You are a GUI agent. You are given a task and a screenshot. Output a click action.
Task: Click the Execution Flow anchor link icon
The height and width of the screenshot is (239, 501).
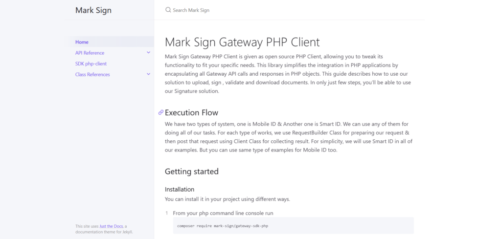click(x=160, y=112)
